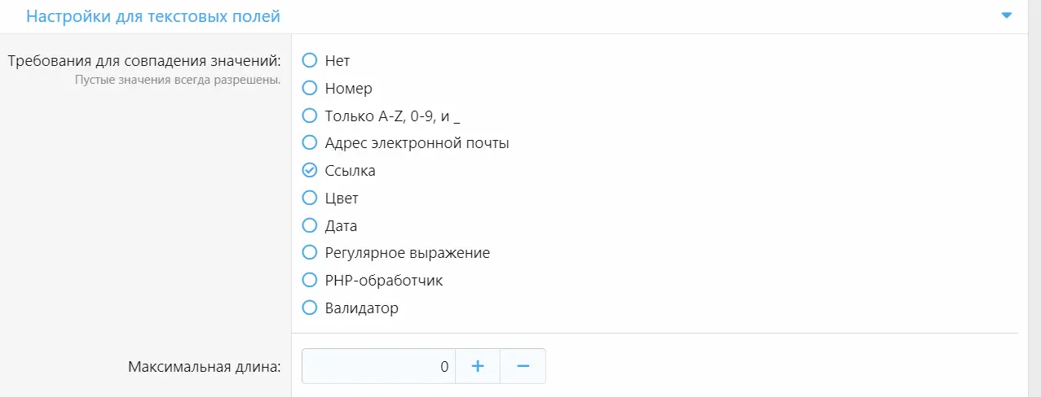Image resolution: width=1041 pixels, height=397 pixels.
Task: Choose the 'Дата' radio option
Action: (309, 226)
